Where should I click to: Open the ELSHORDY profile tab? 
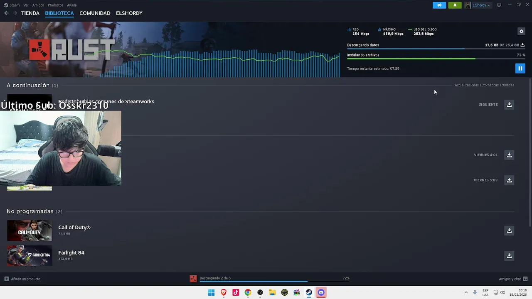(x=129, y=13)
